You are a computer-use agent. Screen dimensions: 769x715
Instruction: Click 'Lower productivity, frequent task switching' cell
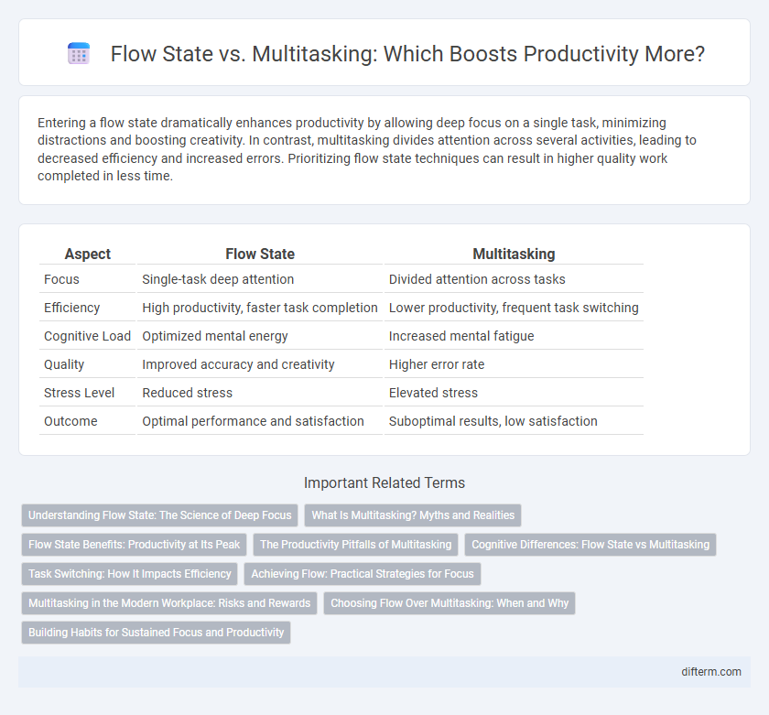[514, 308]
